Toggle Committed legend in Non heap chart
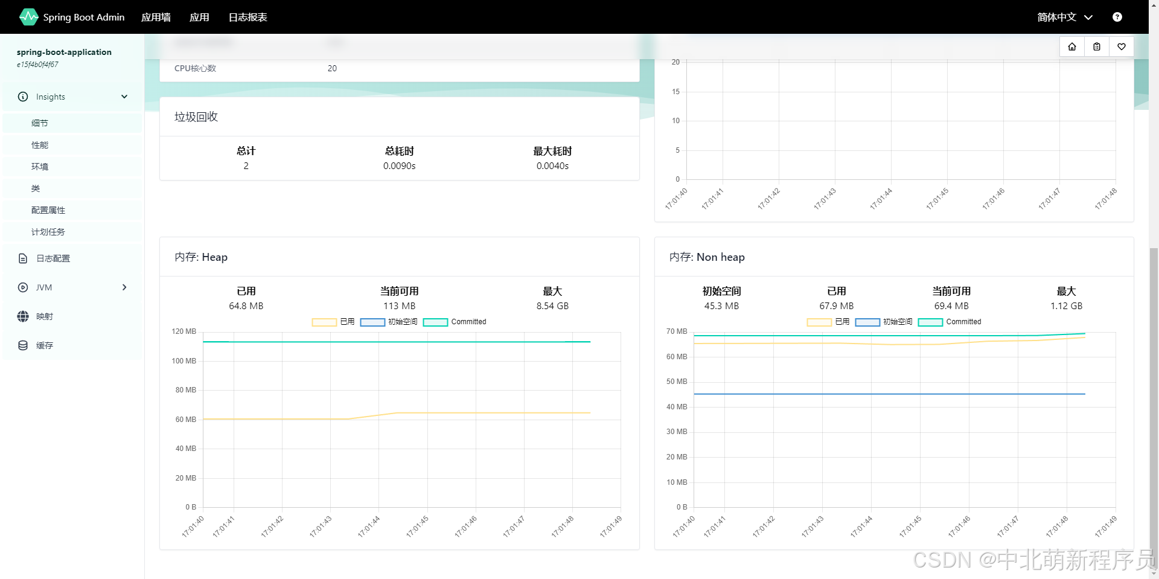1159x579 pixels. pos(950,322)
